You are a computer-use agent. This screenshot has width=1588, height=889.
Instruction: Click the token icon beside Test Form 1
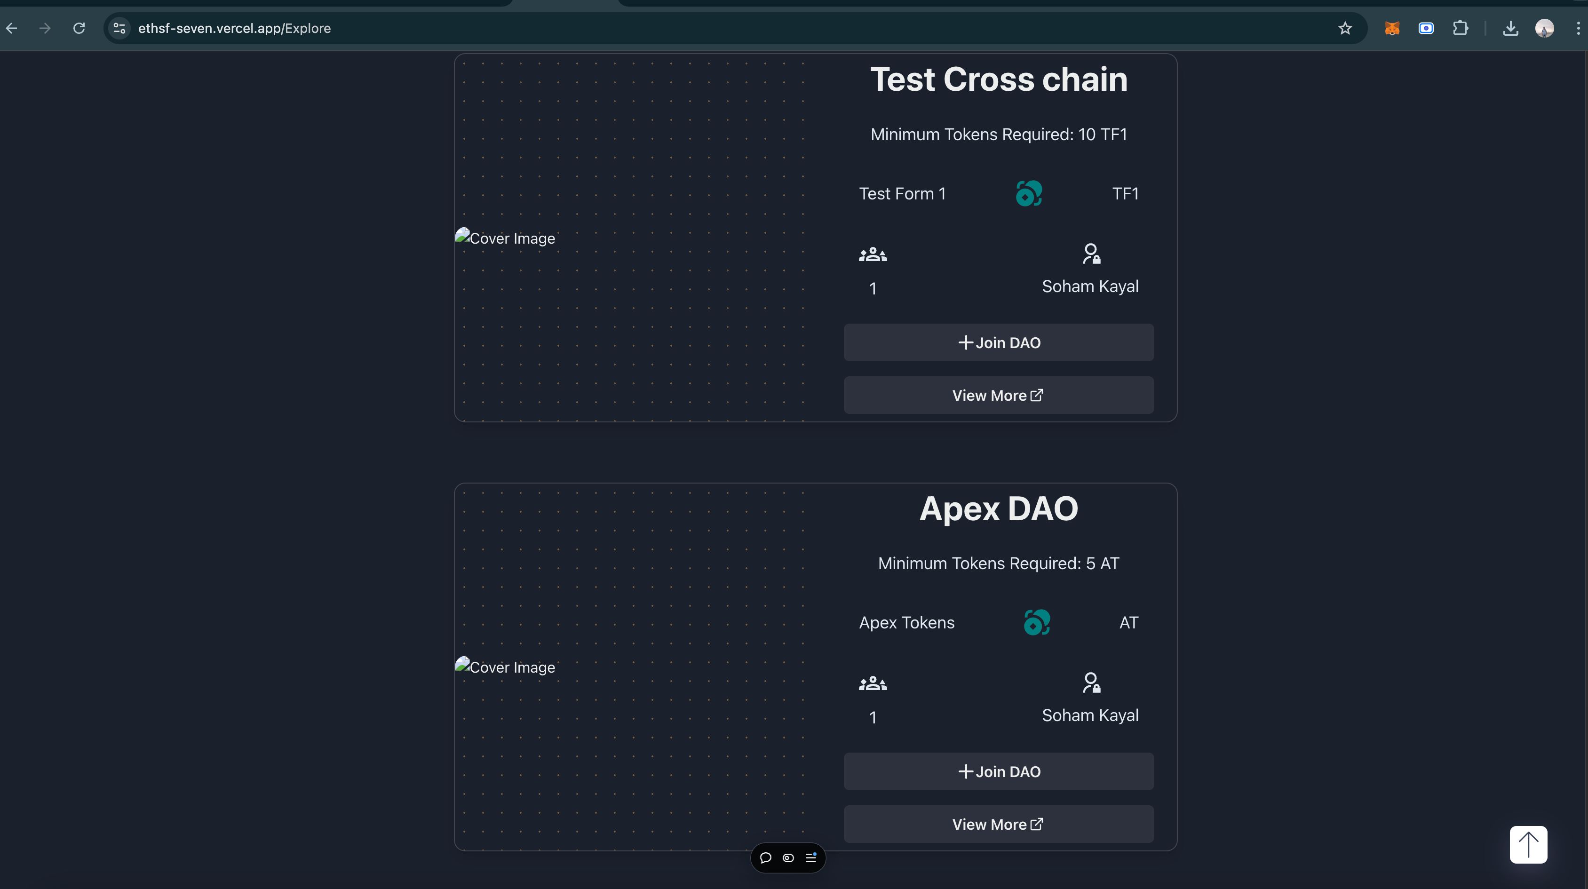tap(1029, 194)
